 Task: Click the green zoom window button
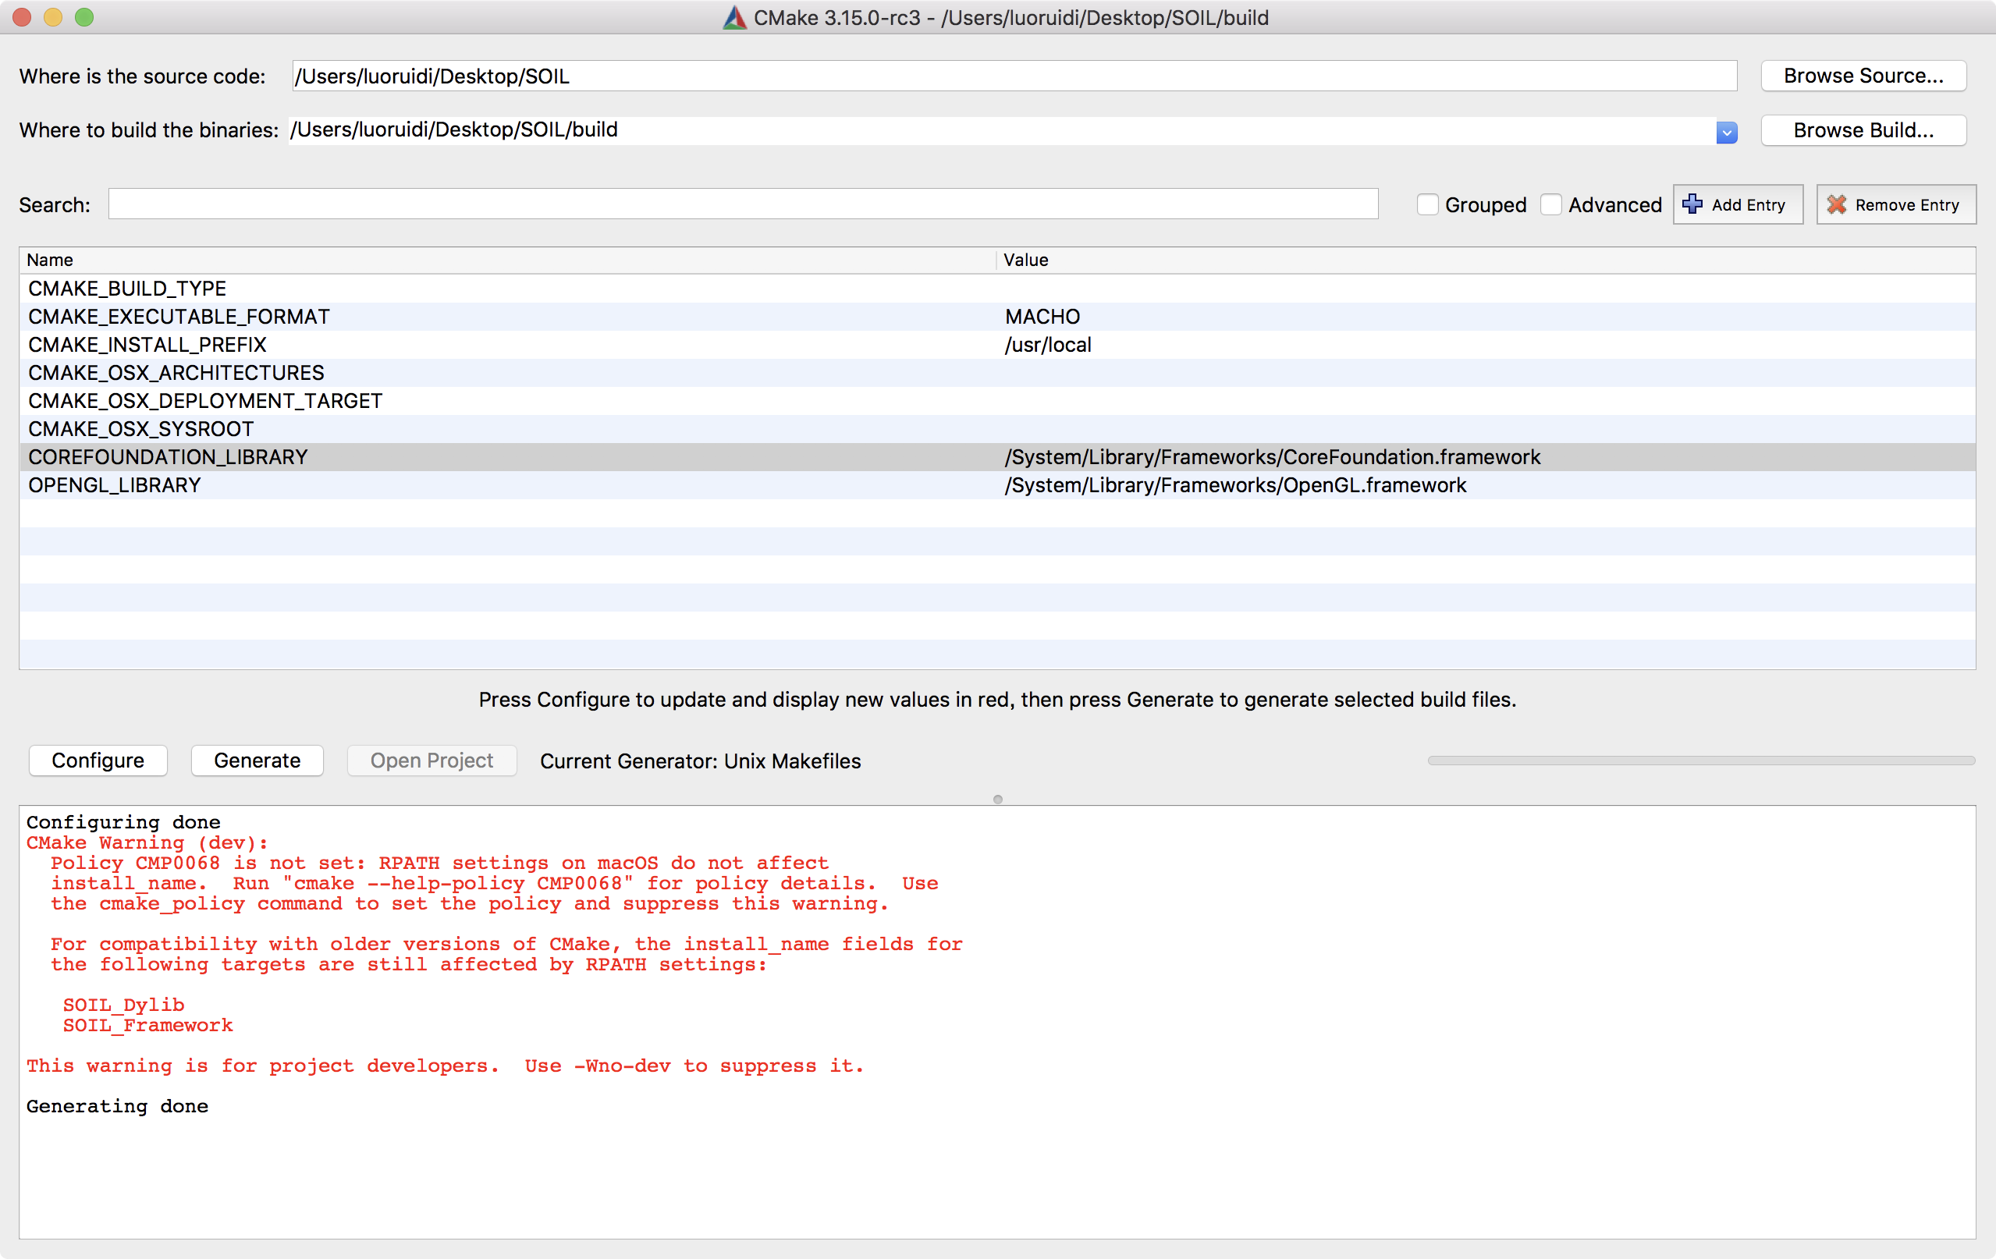tap(84, 17)
